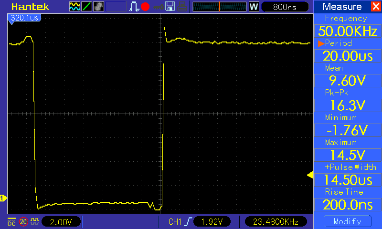Click the waveform display mode icon
The image size is (382, 229).
74,7
